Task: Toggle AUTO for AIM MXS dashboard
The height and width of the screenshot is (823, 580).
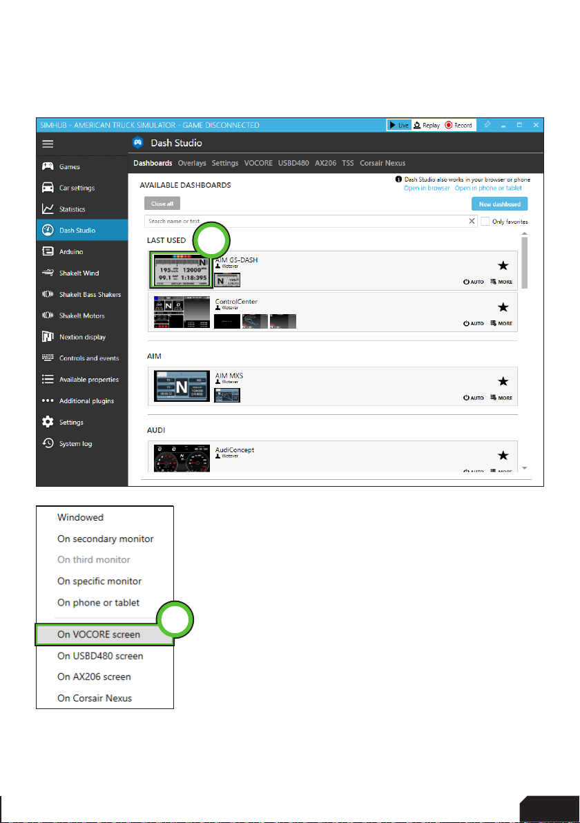Action: tap(474, 398)
